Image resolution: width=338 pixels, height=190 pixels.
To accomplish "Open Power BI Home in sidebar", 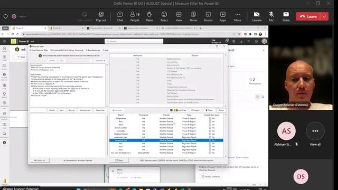I will 4,49.
